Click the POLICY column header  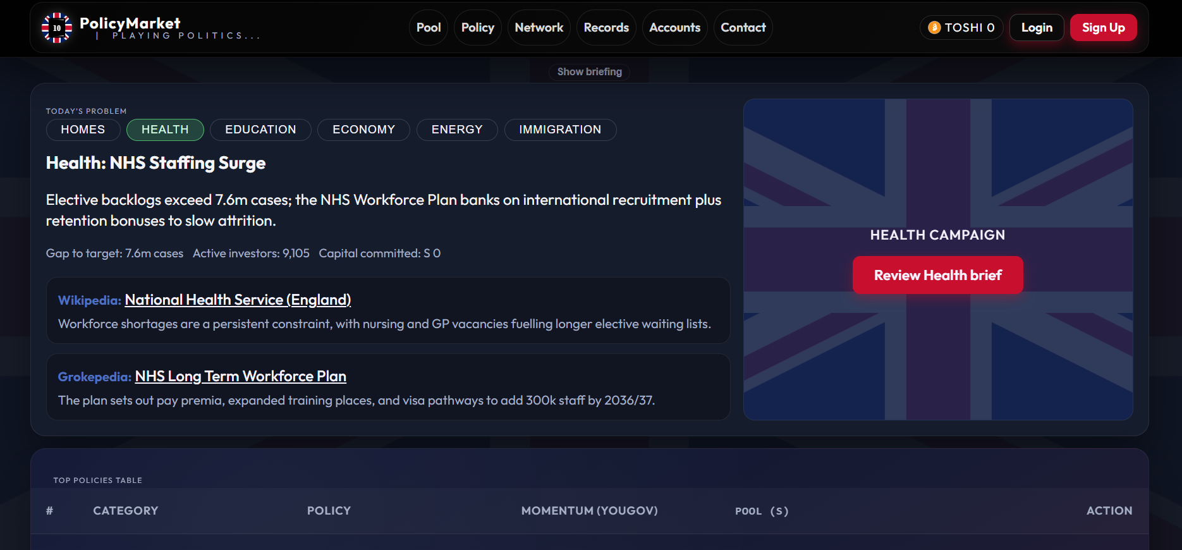point(329,511)
